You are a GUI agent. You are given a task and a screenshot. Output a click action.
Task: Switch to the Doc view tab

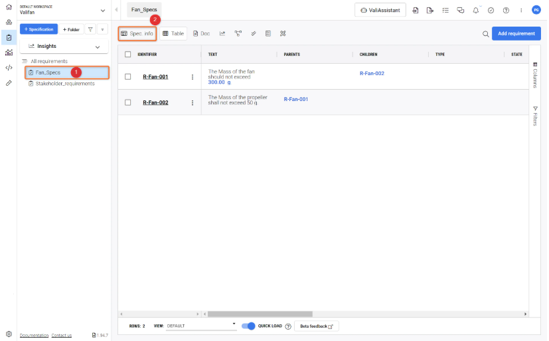(x=202, y=34)
